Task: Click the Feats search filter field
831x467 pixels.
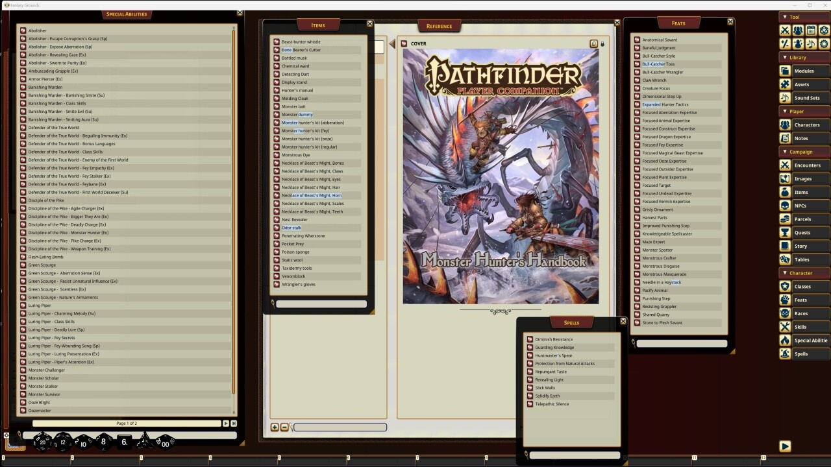Action: click(x=682, y=343)
